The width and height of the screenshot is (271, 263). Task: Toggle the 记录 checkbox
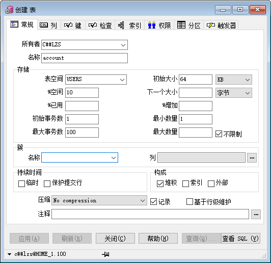coord(153,202)
